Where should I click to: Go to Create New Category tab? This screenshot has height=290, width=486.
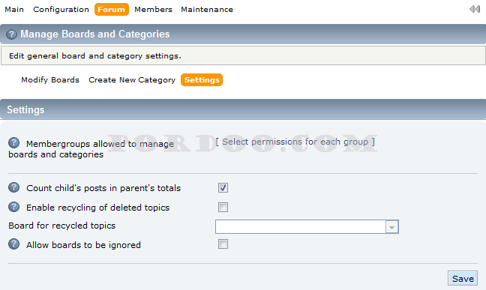point(132,80)
